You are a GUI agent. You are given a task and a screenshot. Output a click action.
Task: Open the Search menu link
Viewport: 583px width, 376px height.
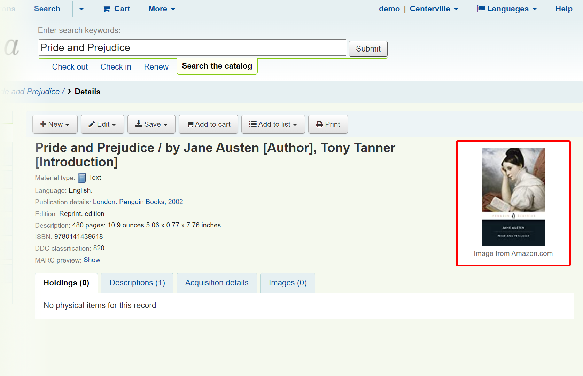(x=47, y=9)
